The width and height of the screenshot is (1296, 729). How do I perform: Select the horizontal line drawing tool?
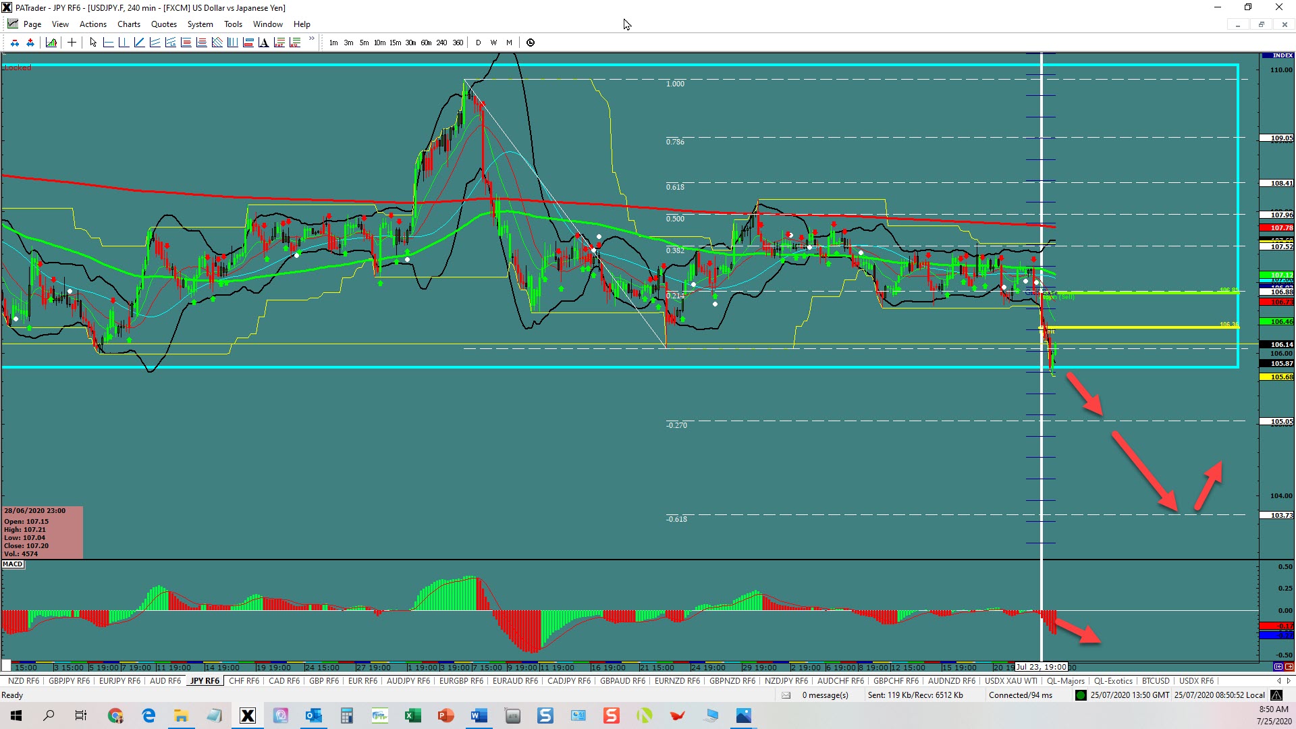coord(108,43)
